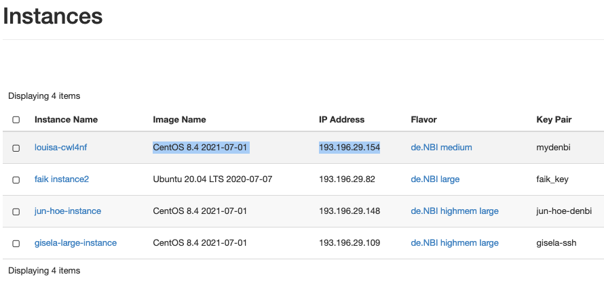The height and width of the screenshot is (283, 604).
Task: Click the faik_key key pair cell
Action: pos(552,179)
